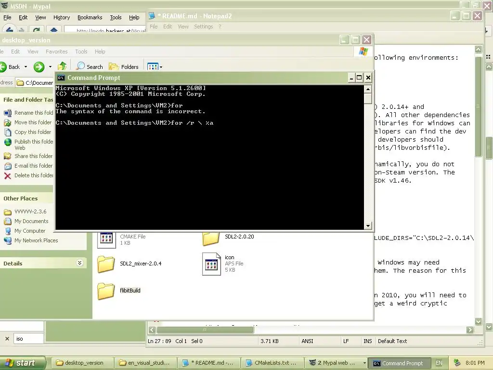Click the Default Text scheme in status bar
The width and height of the screenshot is (493, 370).
tap(392, 341)
